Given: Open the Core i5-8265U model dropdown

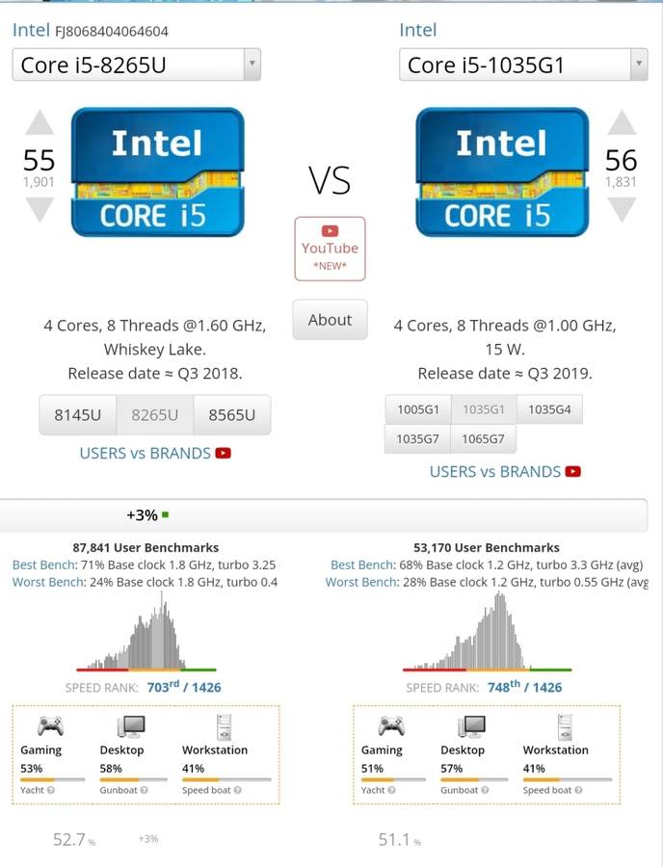Looking at the screenshot, I should [x=137, y=66].
